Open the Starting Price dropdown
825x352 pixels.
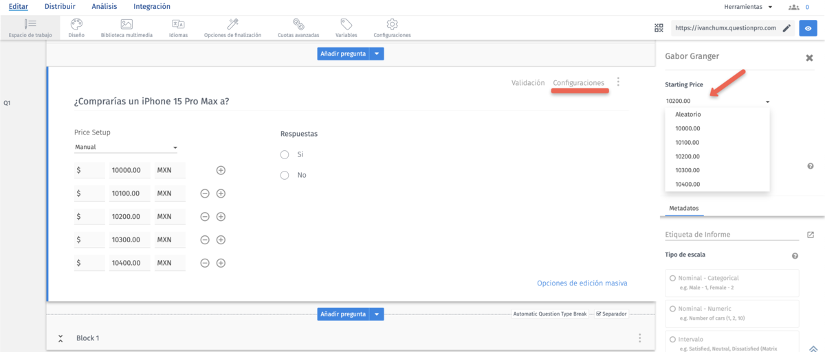(x=717, y=101)
